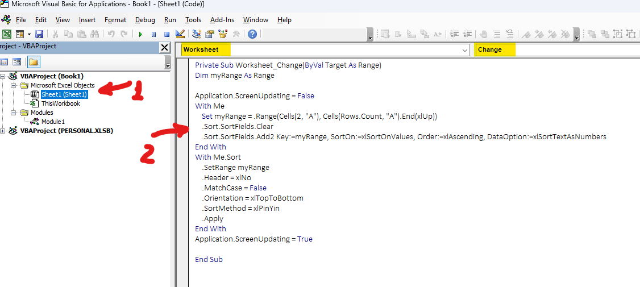Click the Paste clipboard icon
This screenshot has width=640, height=287.
(82, 34)
